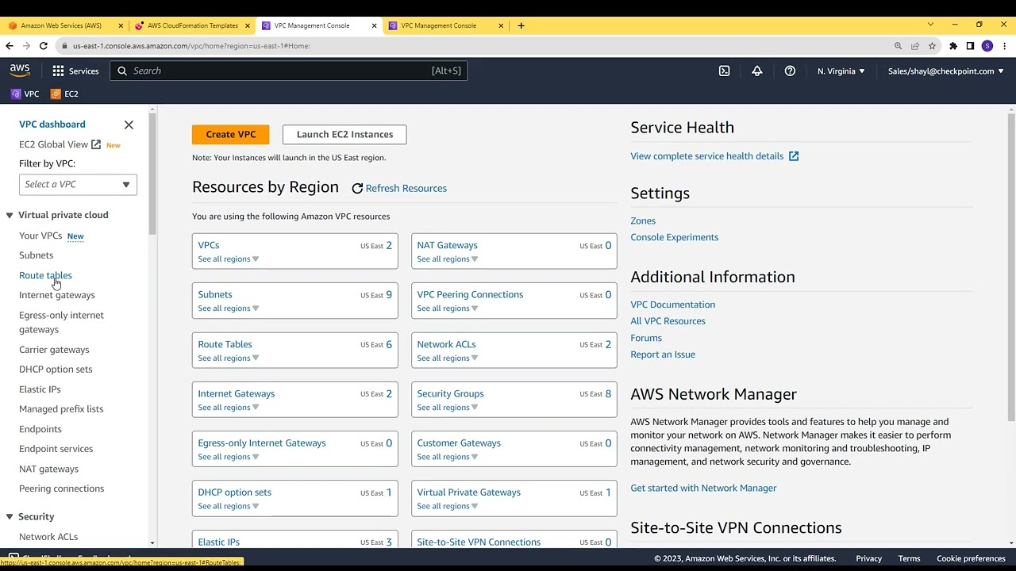The width and height of the screenshot is (1016, 571).
Task: Click the EC2 favorite shortcut icon
Action: [x=56, y=94]
